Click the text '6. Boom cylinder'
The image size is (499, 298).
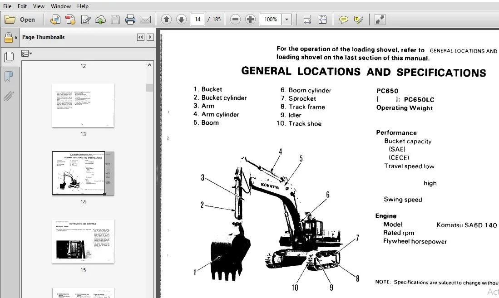point(306,90)
